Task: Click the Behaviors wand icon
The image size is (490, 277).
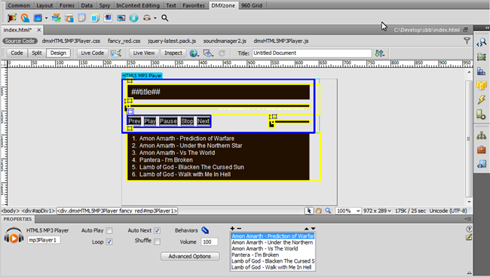Action: click(x=205, y=230)
